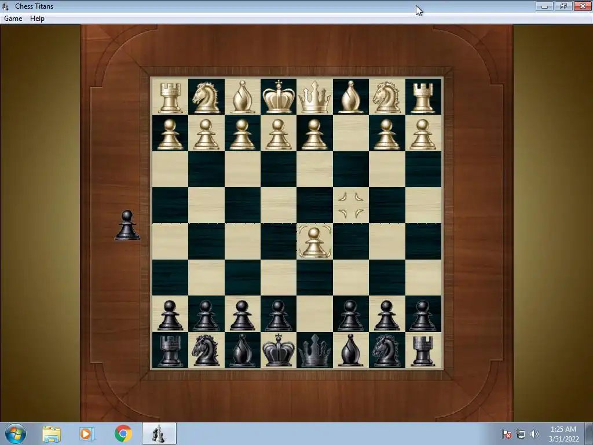
Task: Open the Action Center flag icon
Action: [x=506, y=435]
